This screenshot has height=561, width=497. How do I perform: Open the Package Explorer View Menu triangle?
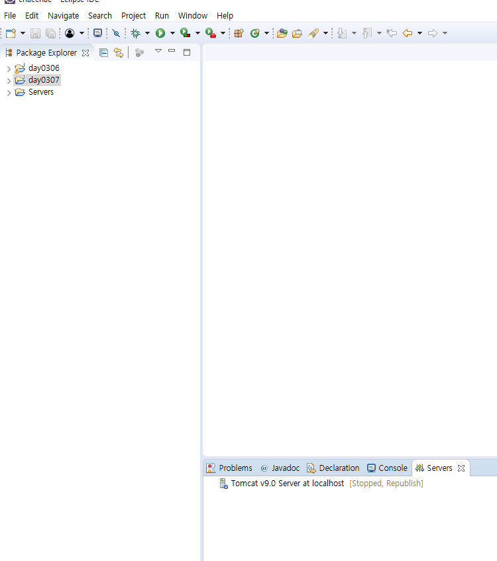(x=158, y=51)
